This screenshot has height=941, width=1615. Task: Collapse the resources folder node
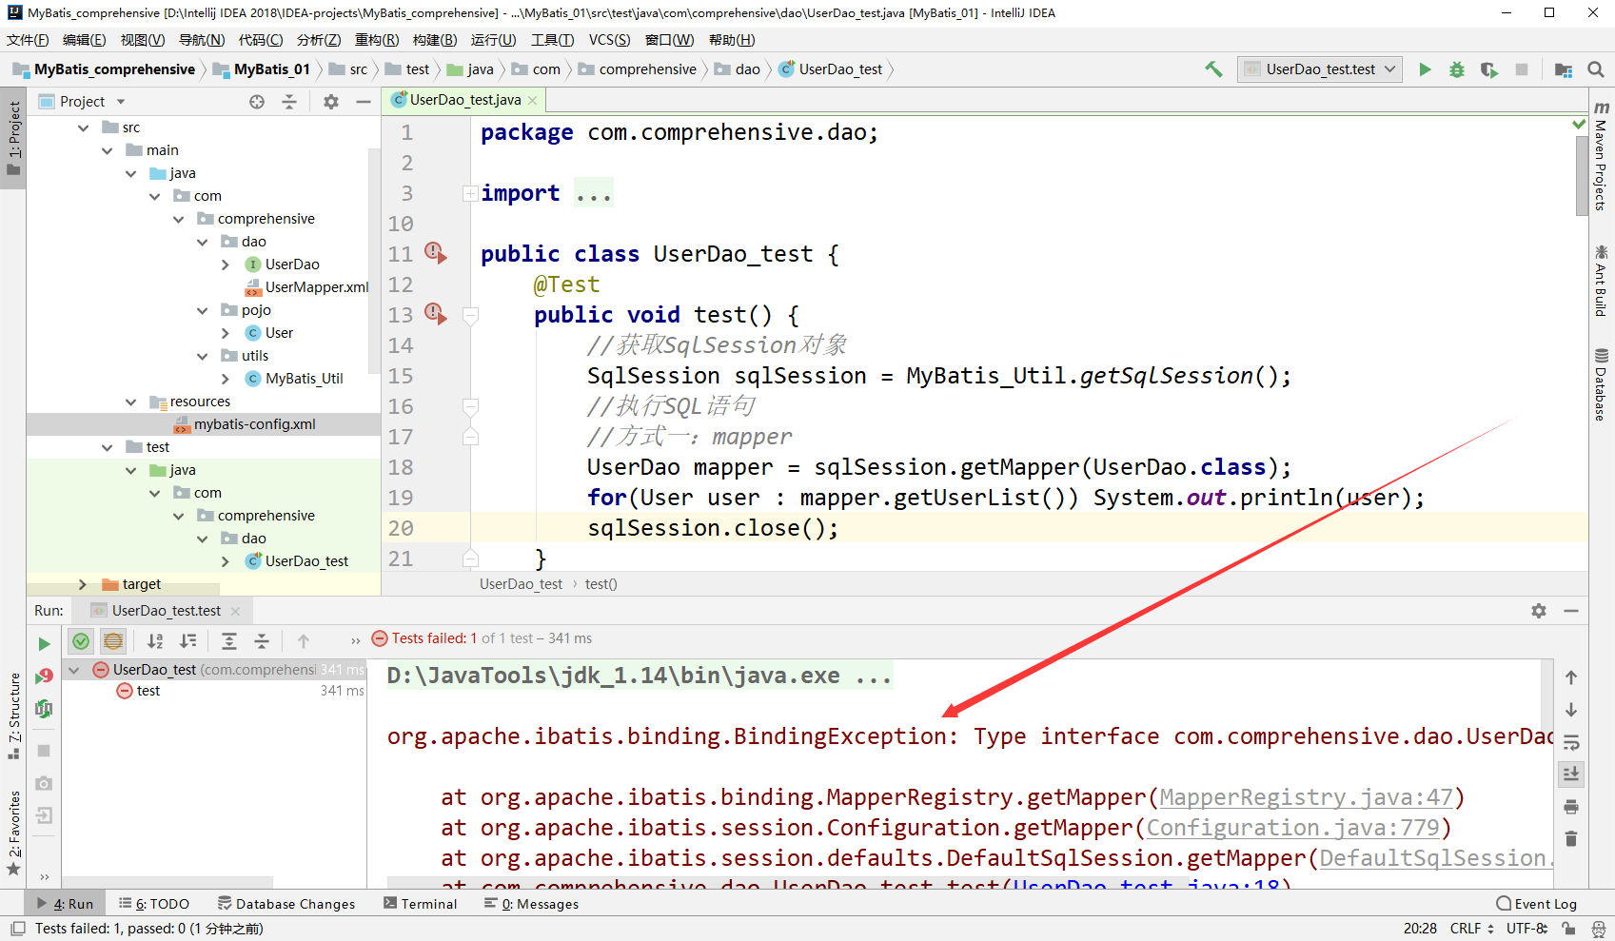tap(130, 402)
